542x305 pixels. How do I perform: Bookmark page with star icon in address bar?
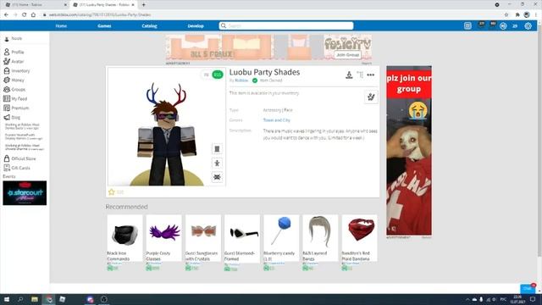(x=506, y=15)
